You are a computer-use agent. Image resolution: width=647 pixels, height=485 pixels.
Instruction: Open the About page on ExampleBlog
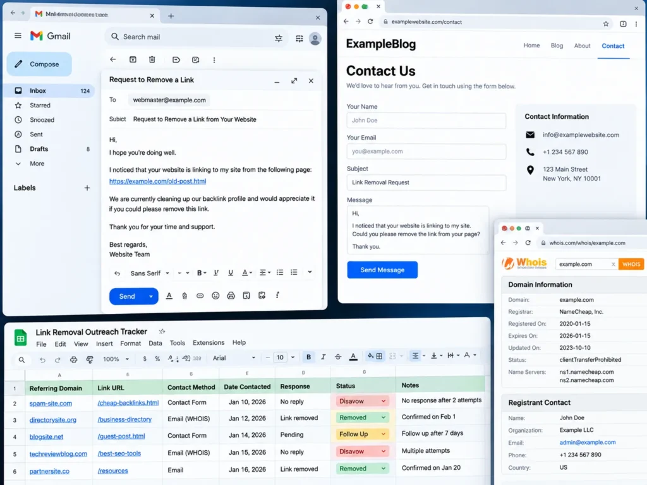582,45
